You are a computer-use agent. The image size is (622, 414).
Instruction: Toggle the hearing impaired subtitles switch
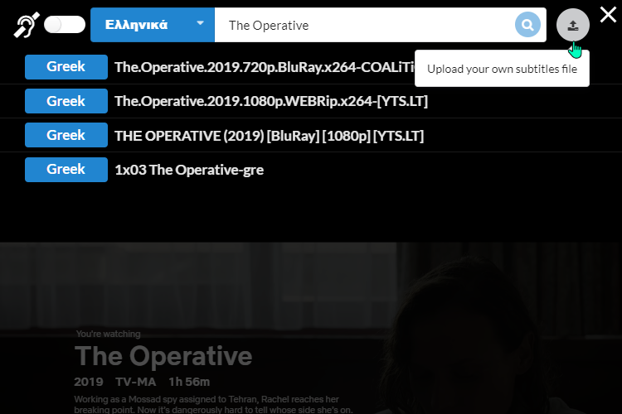tap(64, 25)
